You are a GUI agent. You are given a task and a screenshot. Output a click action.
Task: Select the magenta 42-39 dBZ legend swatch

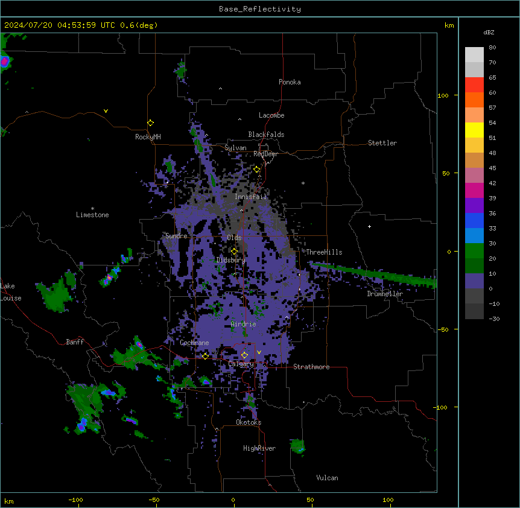pyautogui.click(x=474, y=190)
